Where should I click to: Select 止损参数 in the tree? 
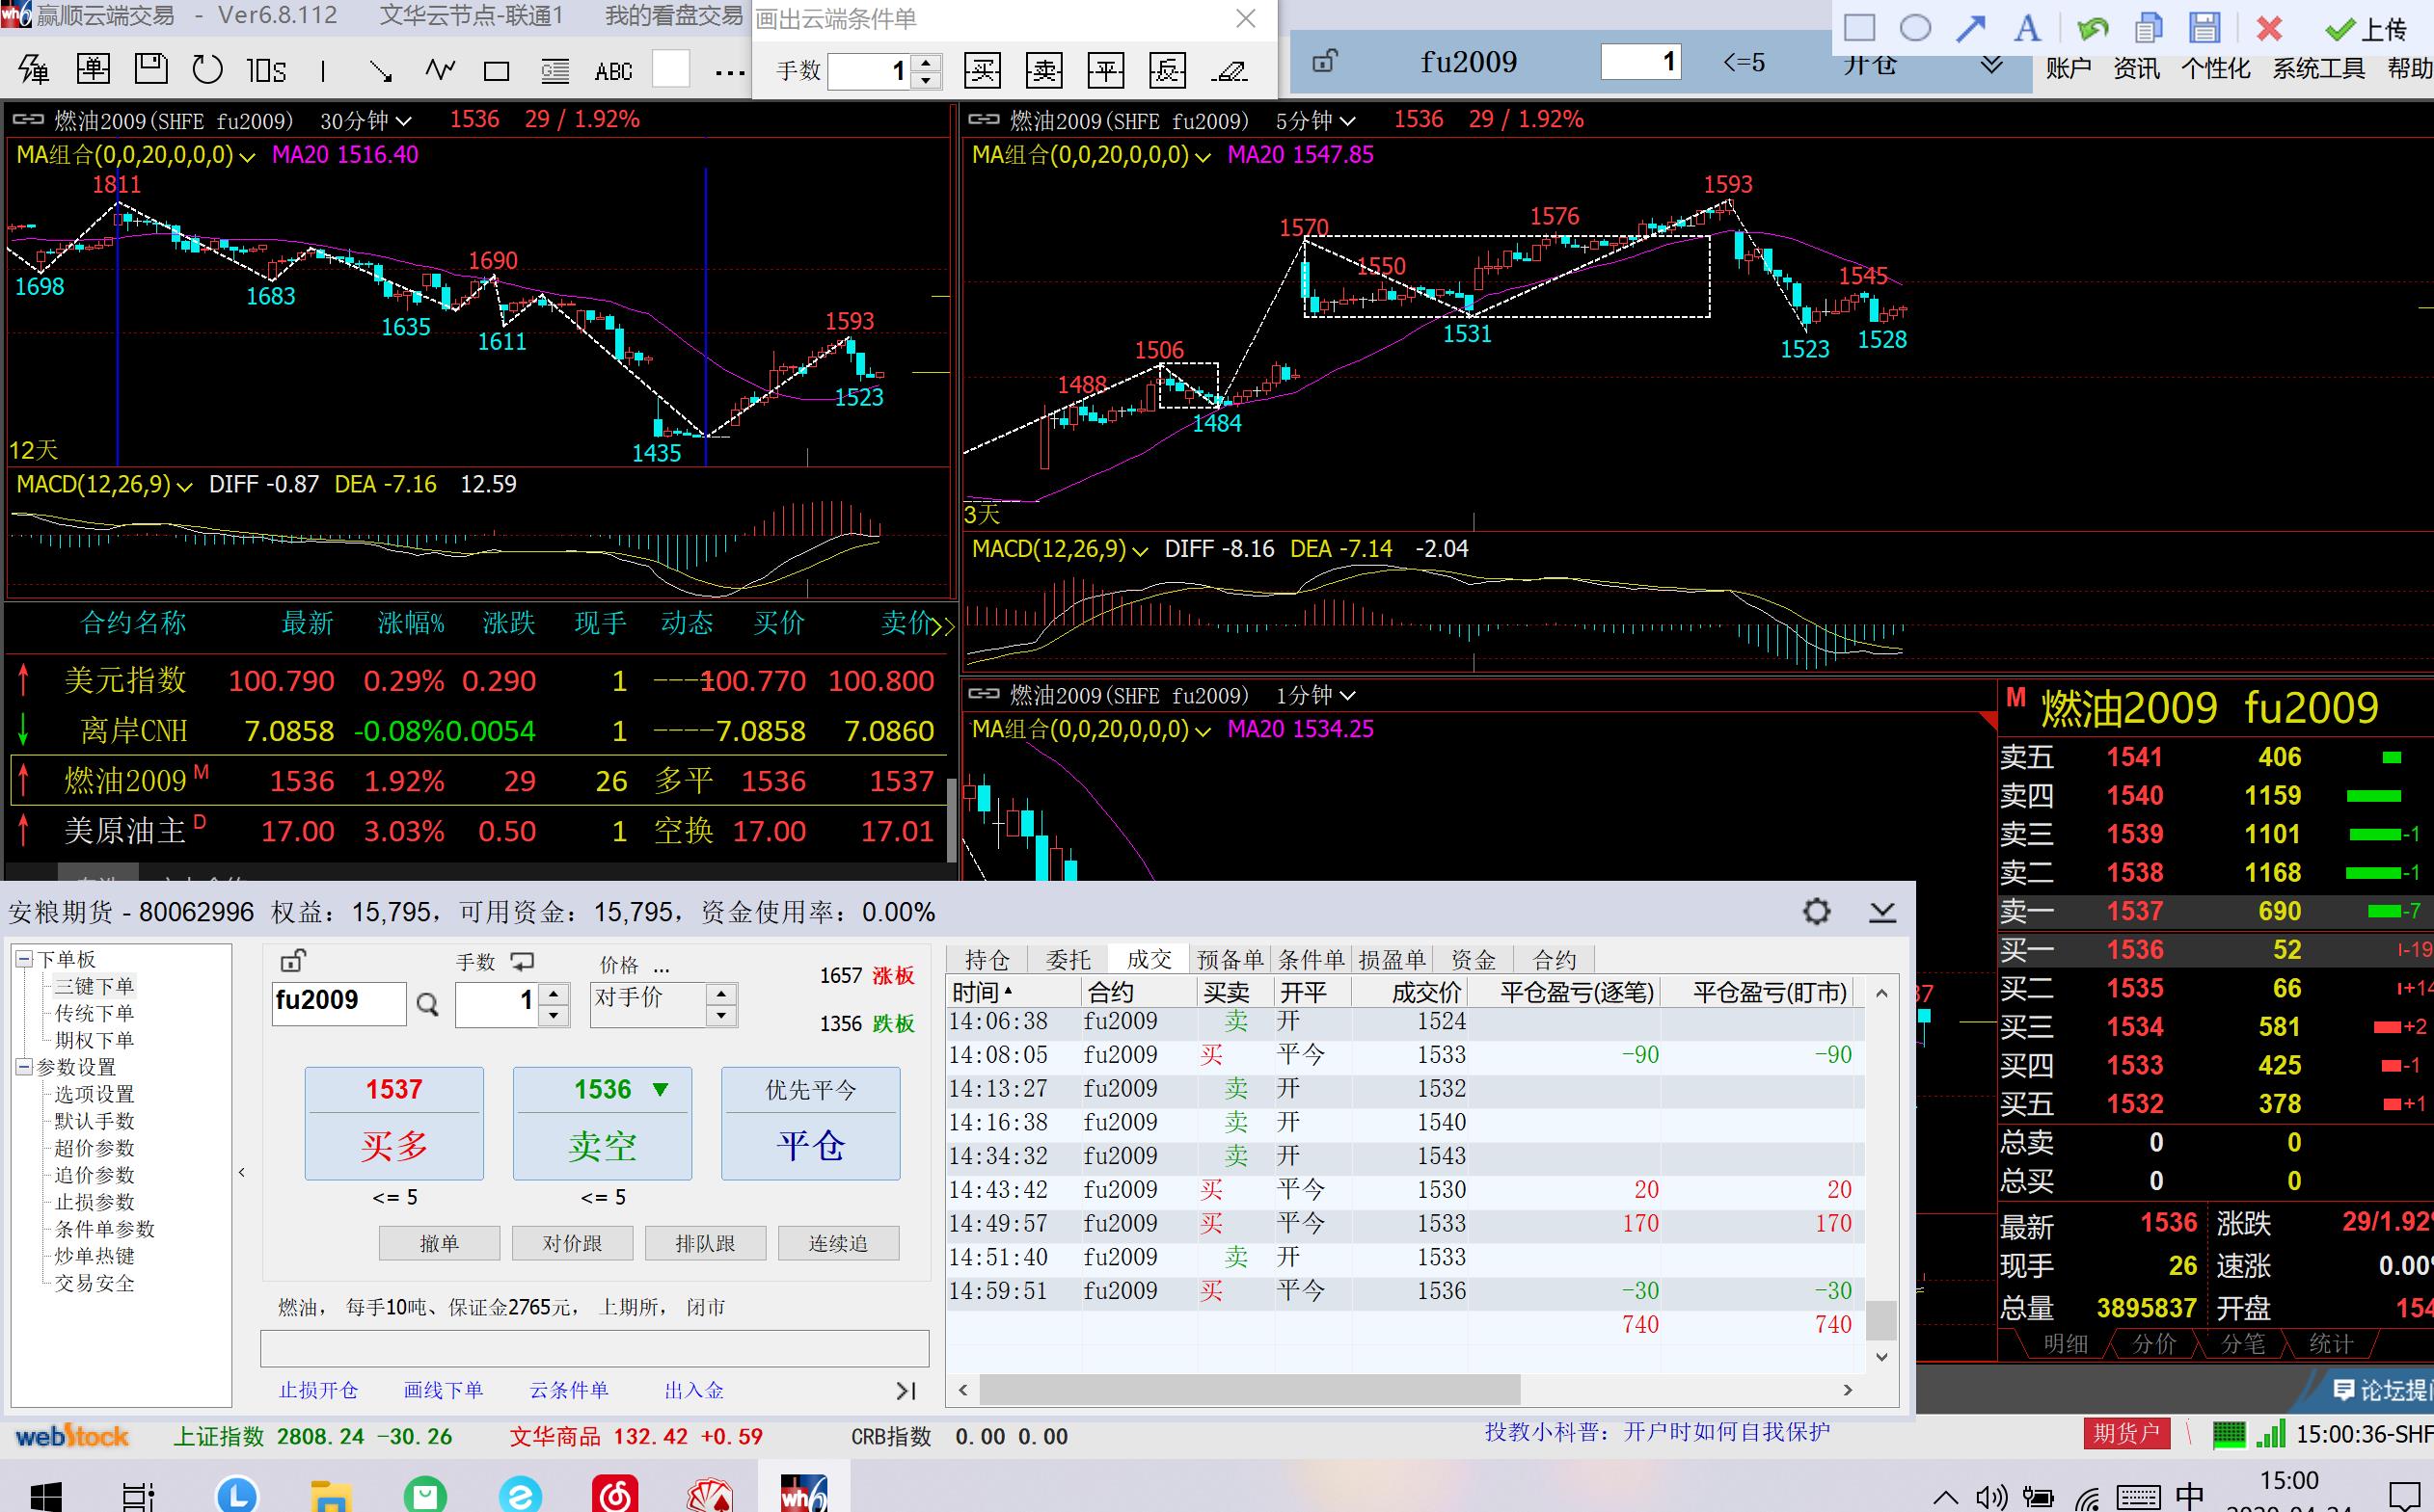95,1202
